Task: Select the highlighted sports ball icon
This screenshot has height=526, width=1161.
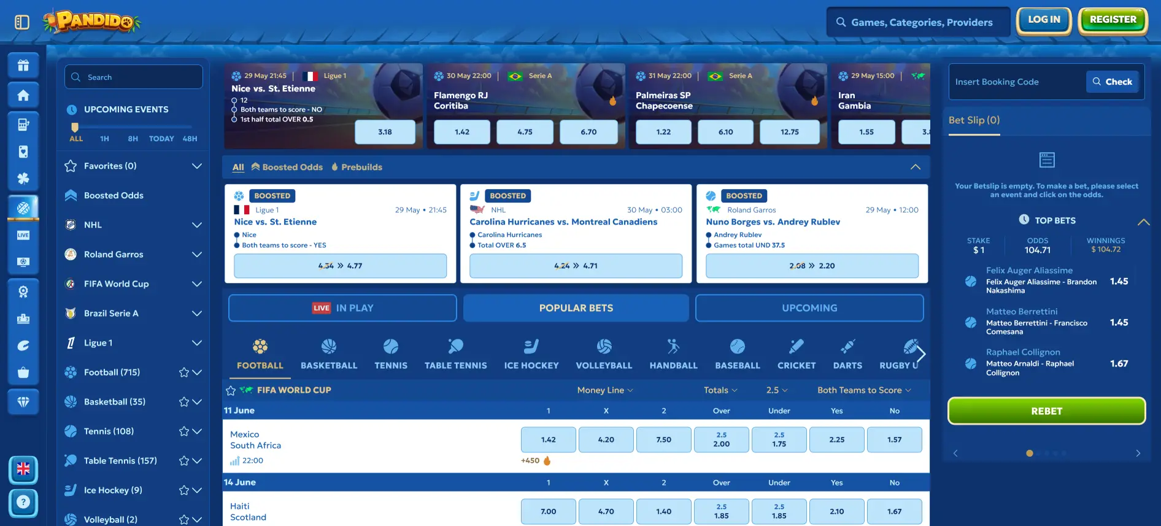Action: click(23, 208)
